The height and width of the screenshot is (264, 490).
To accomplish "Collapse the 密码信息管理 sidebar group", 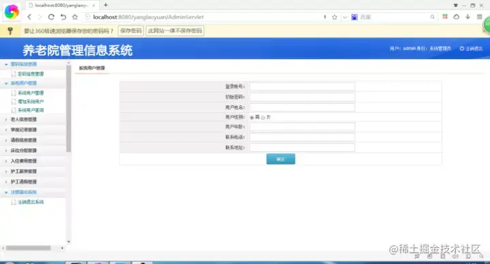I will (x=23, y=64).
